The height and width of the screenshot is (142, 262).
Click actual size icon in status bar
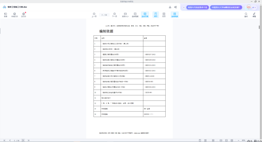221,140
